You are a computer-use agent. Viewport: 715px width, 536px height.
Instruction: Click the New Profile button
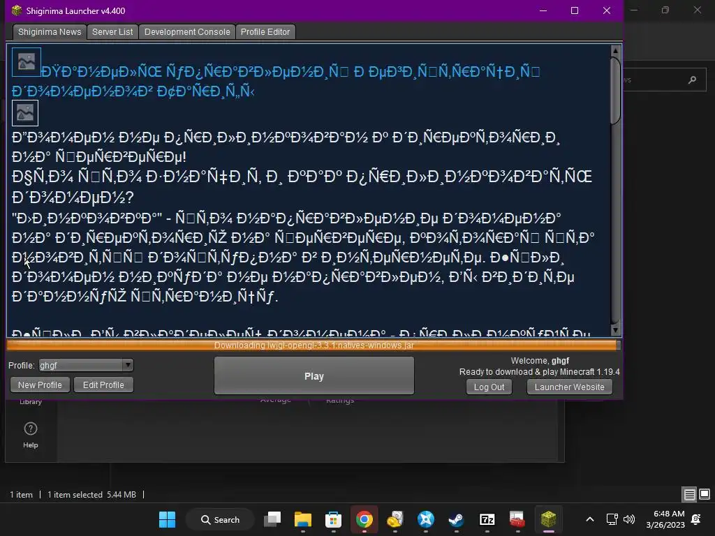pyautogui.click(x=40, y=385)
